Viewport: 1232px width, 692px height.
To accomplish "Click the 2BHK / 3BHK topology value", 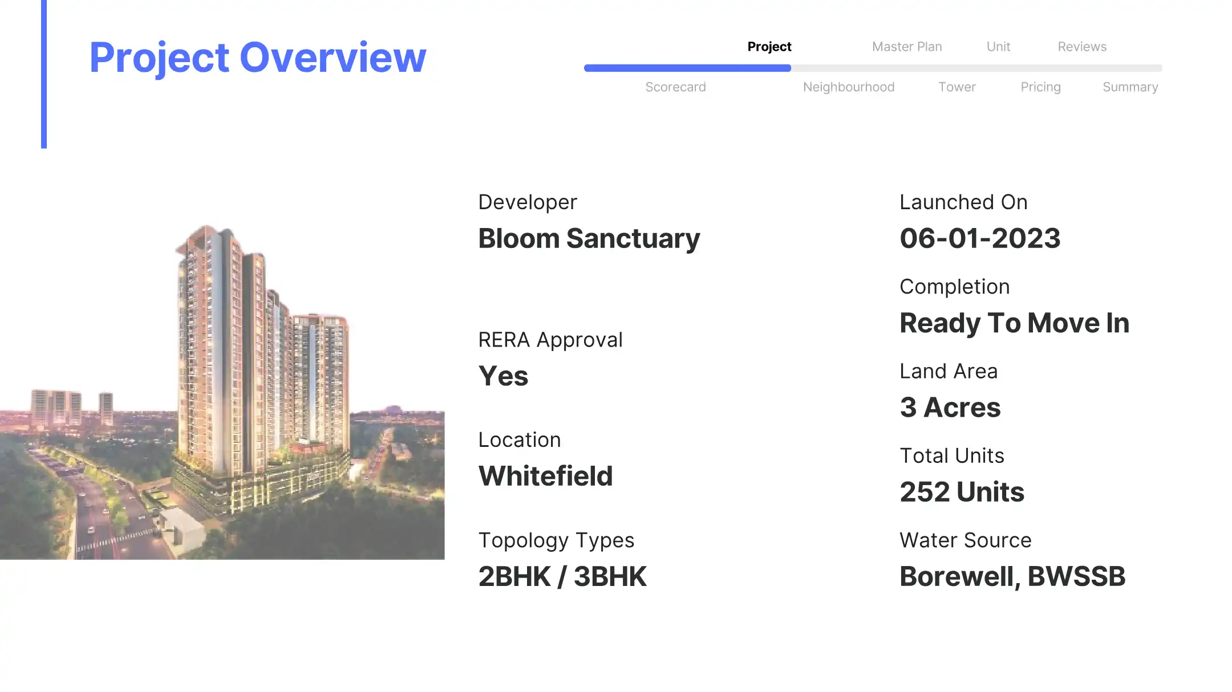I will pos(562,576).
